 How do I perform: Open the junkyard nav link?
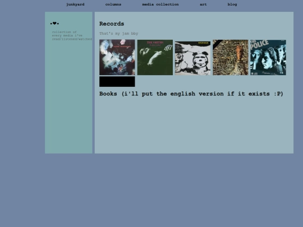(75, 4)
